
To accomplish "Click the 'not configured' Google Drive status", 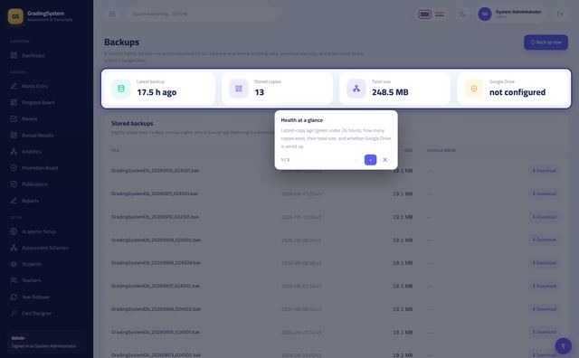I will pyautogui.click(x=517, y=92).
